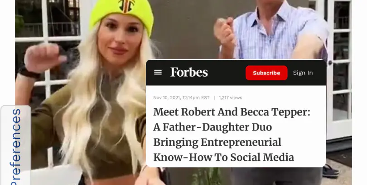Open the Robert And Becca Tepper headline
367x185 pixels.
pos(232,134)
